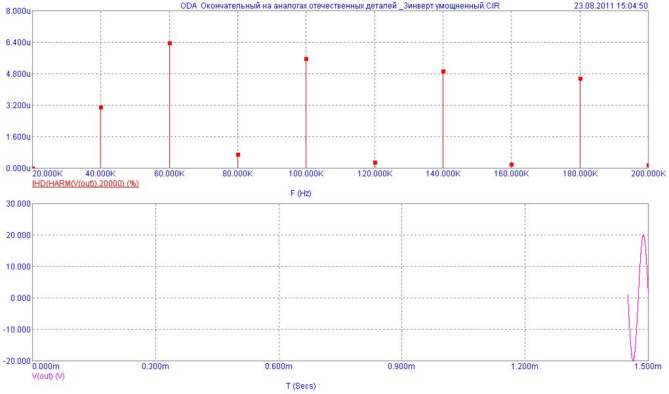Click the 0.000u vertical axis value
Viewport: 669px width, 394px height.
(18, 168)
